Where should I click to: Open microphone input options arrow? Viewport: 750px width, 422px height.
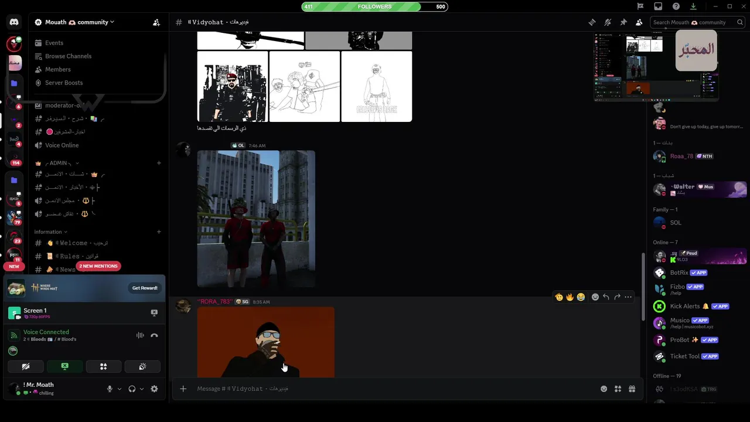tap(120, 389)
